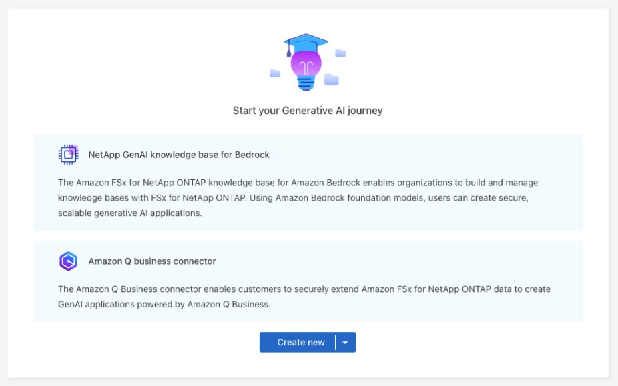The height and width of the screenshot is (386, 618).
Task: Click the filament symbol inside the lightbulb
Action: tap(306, 65)
